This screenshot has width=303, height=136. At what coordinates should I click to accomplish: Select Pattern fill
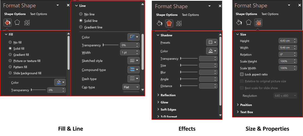tap(18, 67)
